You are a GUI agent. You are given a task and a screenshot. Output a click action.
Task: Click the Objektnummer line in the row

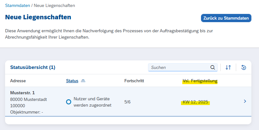26,112
